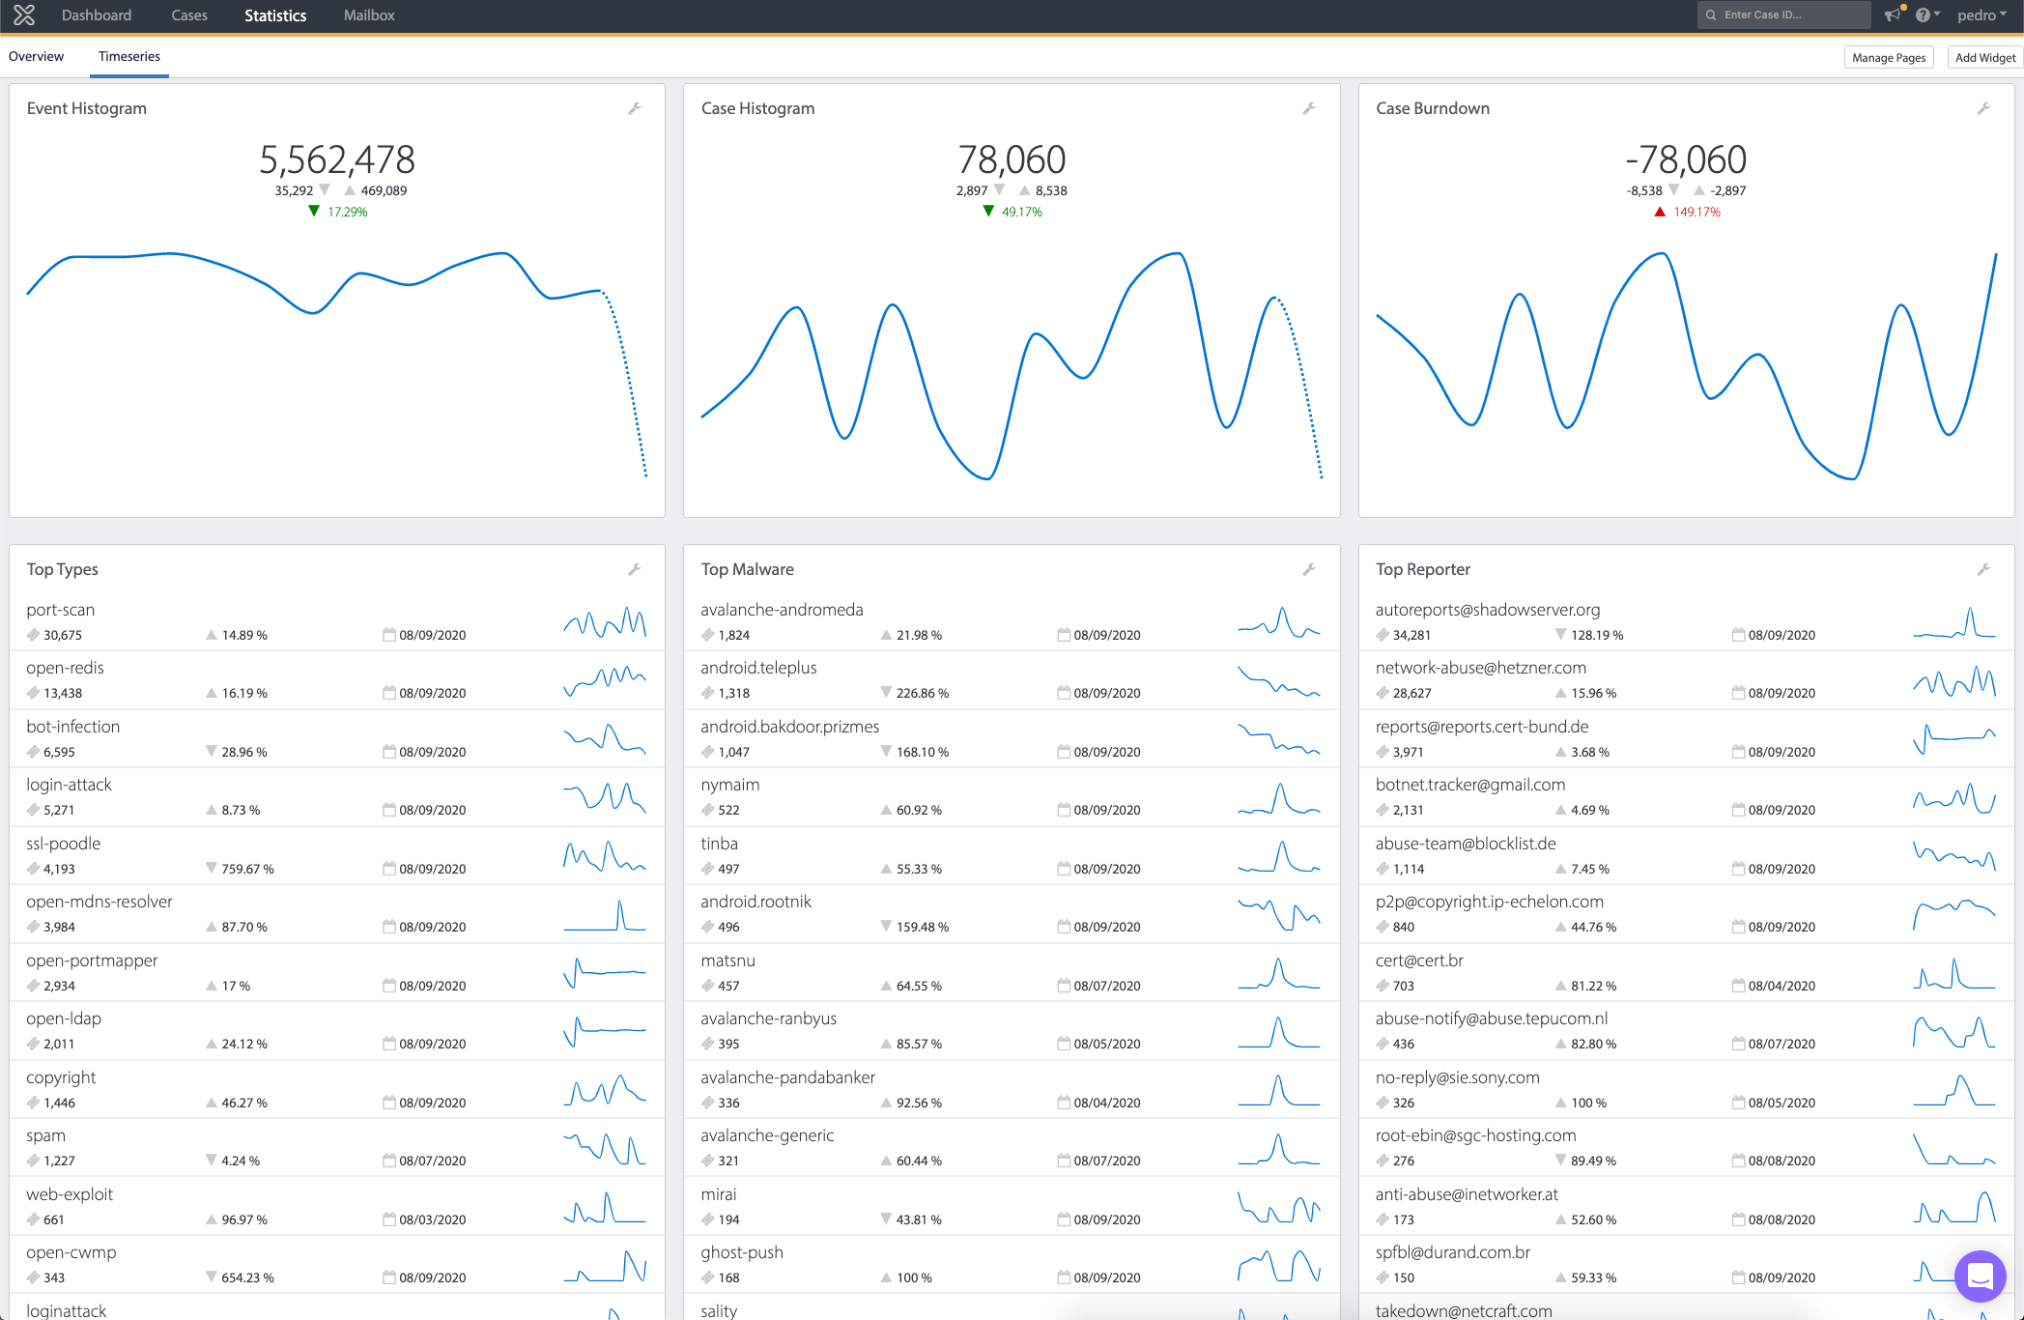2024x1320 pixels.
Task: Click the tag icon beside 34,281
Action: pos(1383,635)
